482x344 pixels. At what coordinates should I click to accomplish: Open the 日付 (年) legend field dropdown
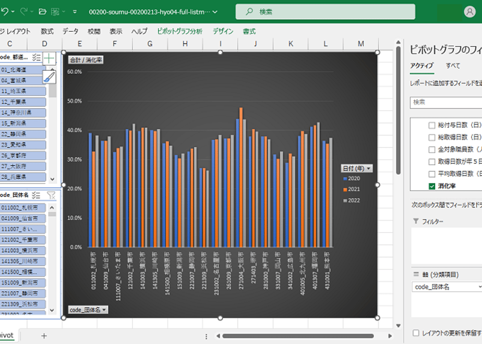click(357, 168)
